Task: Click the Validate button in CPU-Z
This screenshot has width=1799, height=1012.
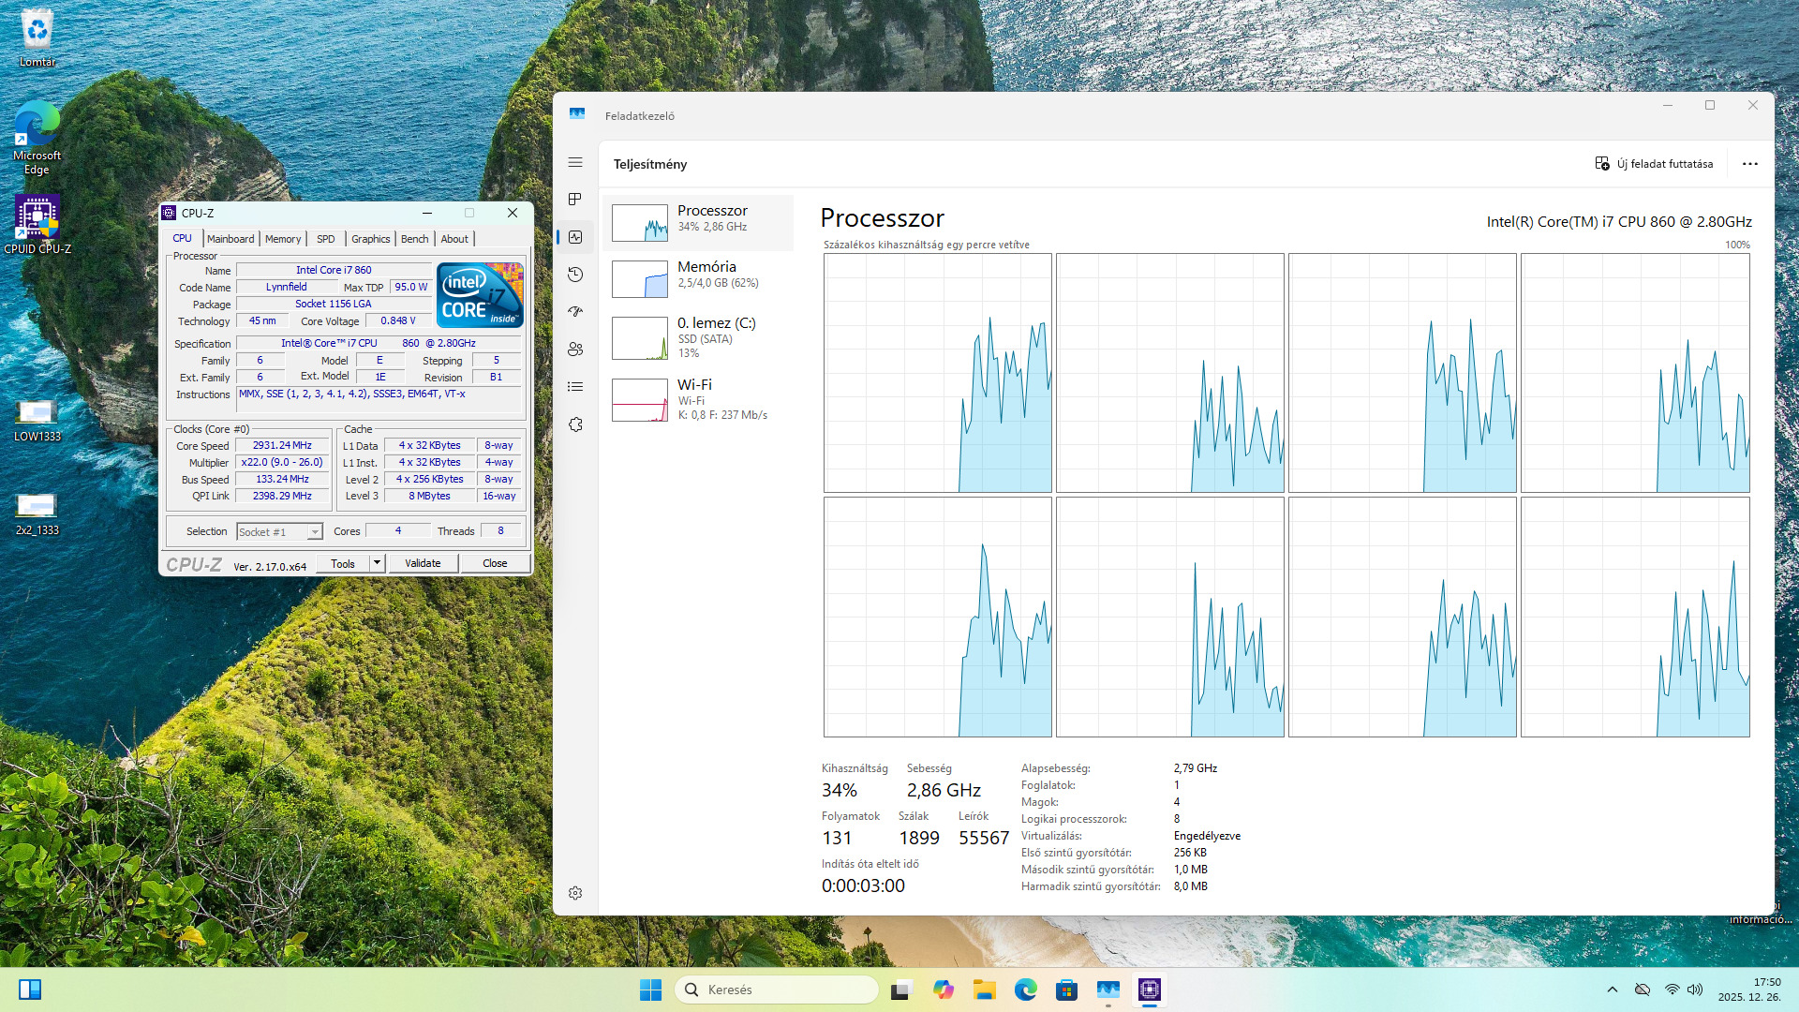Action: coord(423,563)
